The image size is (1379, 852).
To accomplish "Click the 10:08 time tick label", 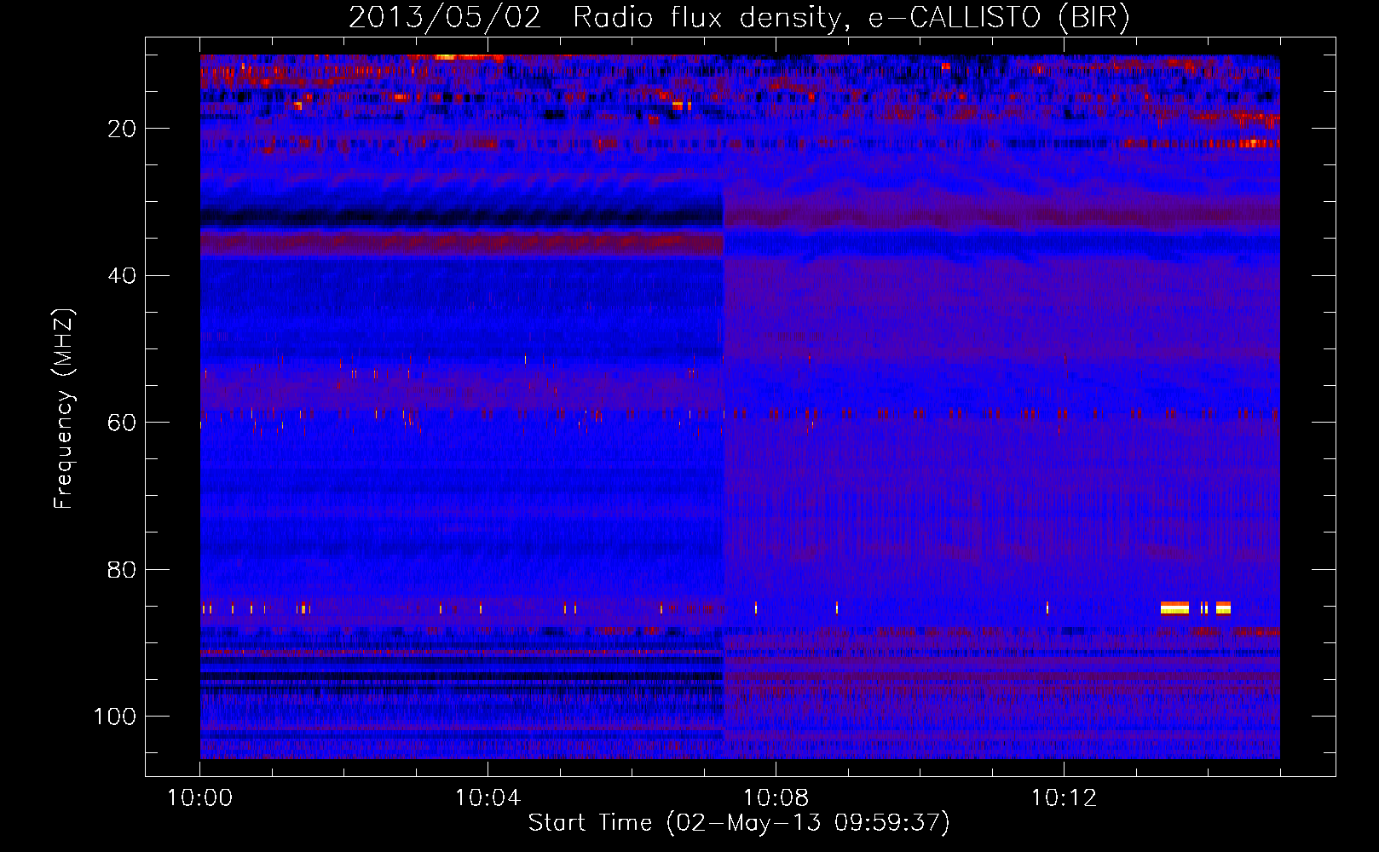I will 776,798.
